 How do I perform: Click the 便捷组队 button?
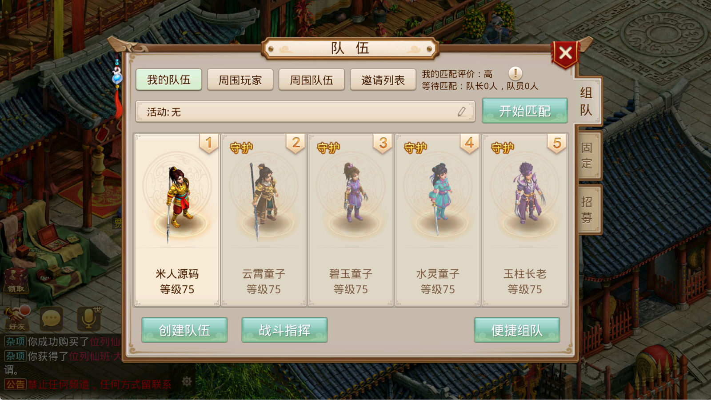click(517, 330)
